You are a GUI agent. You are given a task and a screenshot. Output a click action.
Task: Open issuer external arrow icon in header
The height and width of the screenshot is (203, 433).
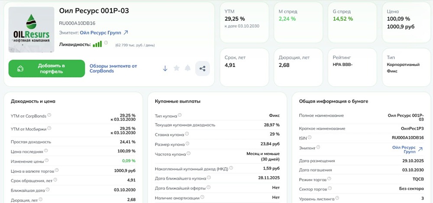coord(126,33)
